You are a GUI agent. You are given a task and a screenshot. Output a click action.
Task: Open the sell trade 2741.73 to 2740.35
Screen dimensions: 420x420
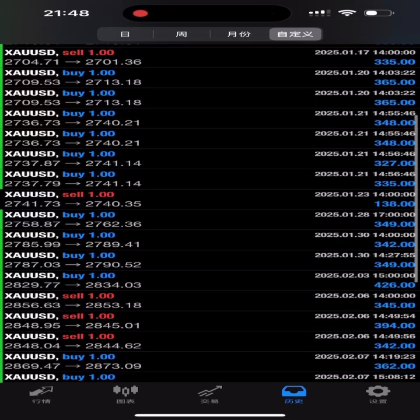tap(210, 199)
